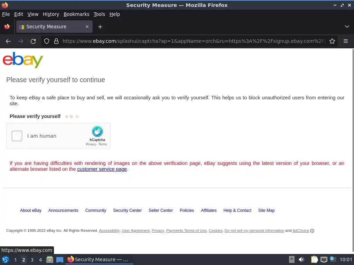Open hCaptcha Privacy link
The image size is (354, 265).
click(x=91, y=144)
